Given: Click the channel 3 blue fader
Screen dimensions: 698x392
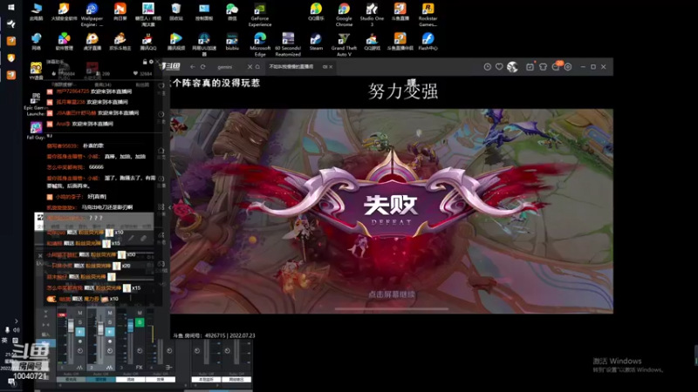Looking at the screenshot, I should (130, 326).
